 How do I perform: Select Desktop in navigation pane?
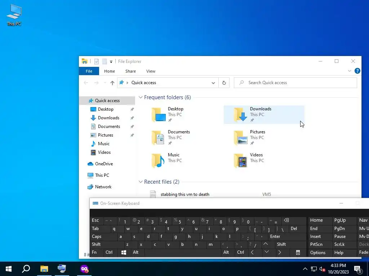(106, 109)
